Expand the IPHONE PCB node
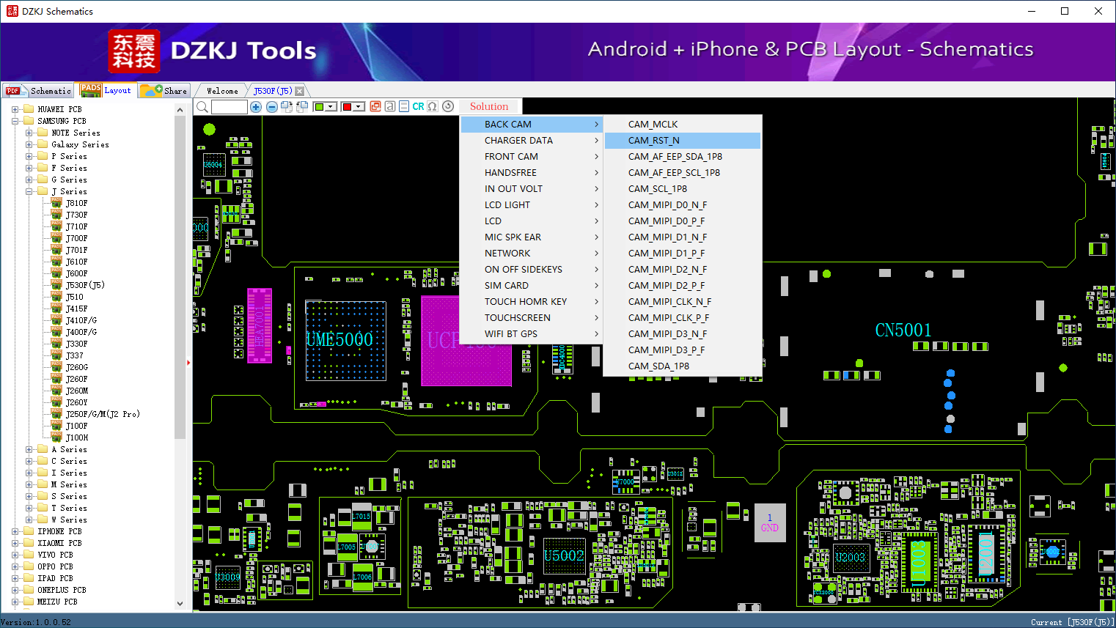 point(15,531)
